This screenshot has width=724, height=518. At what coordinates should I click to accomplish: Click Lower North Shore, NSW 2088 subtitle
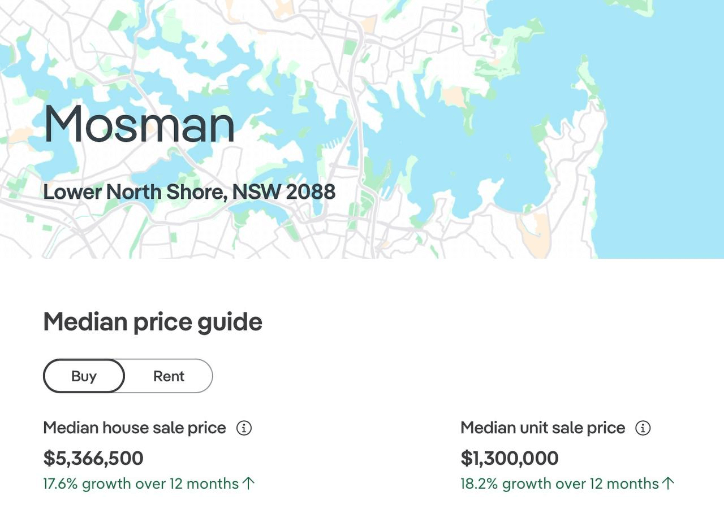click(x=189, y=192)
